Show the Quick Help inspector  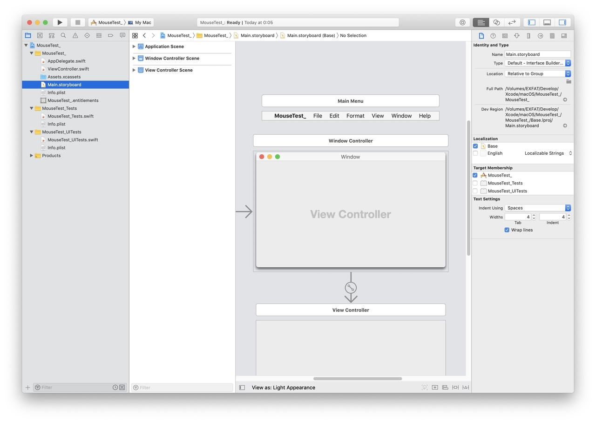point(493,36)
